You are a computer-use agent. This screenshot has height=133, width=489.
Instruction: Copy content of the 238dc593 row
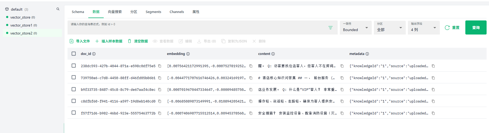(x=342, y=66)
